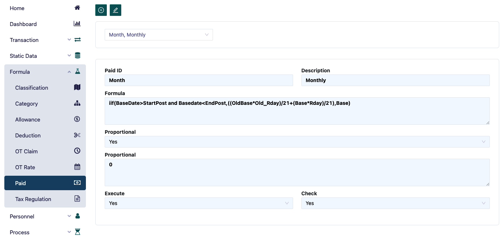The height and width of the screenshot is (239, 501).
Task: Click the Classification map icon
Action: pos(77,88)
